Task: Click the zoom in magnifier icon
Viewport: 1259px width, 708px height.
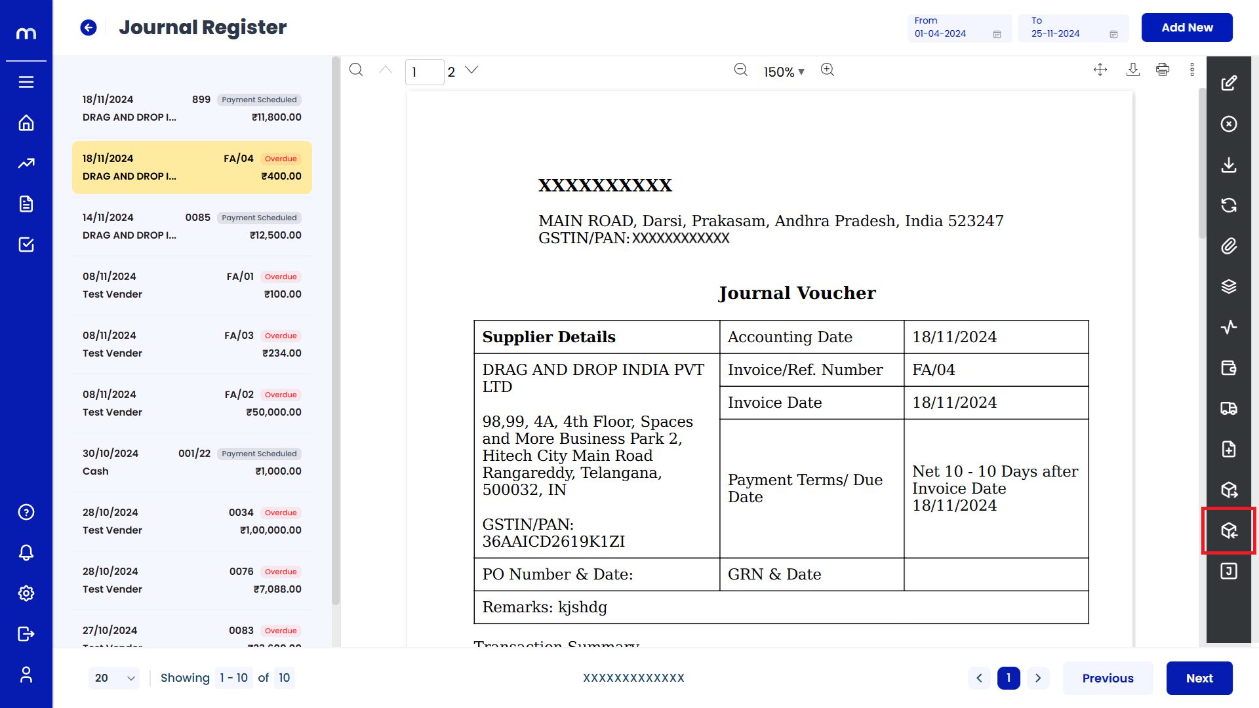Action: click(x=828, y=70)
